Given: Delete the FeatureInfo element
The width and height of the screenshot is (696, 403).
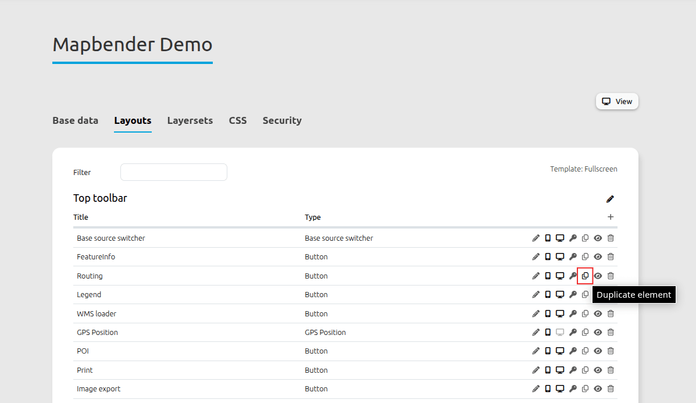Looking at the screenshot, I should click(x=611, y=257).
